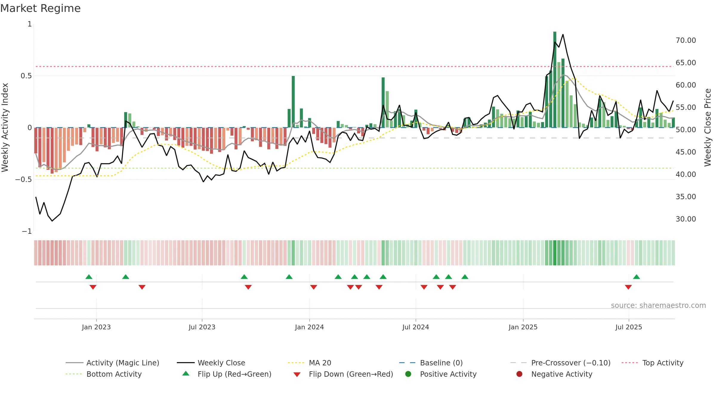
Task: Click the 70.00 price tick label
Action: point(686,40)
